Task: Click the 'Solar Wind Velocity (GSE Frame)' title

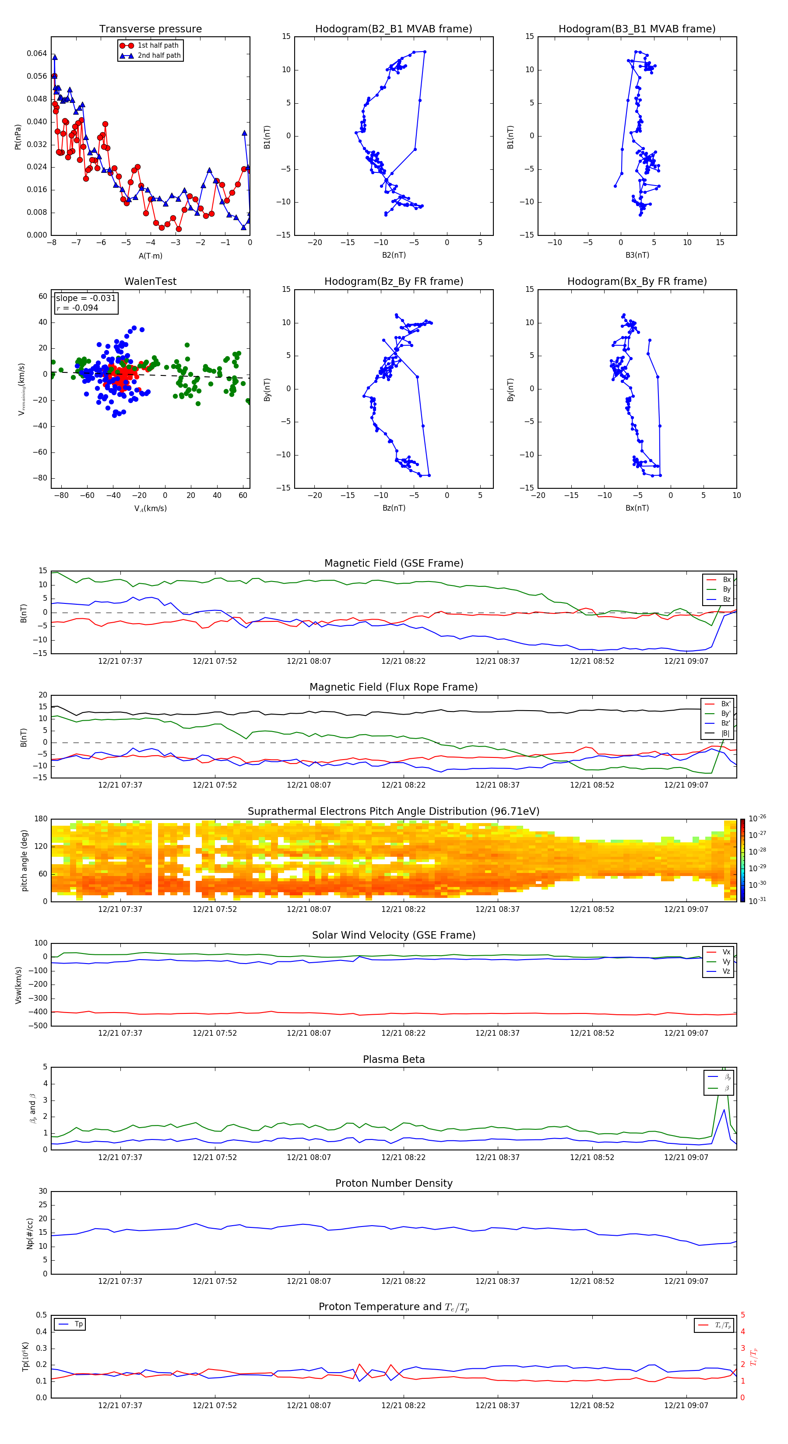Action: pos(394,935)
